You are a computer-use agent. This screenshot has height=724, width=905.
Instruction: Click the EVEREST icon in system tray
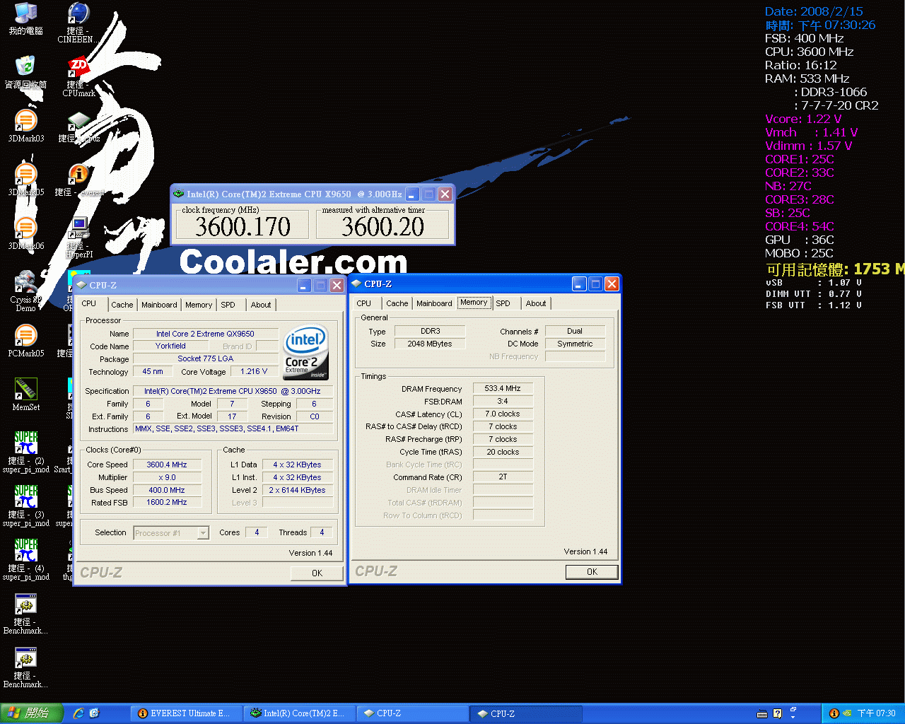click(834, 713)
